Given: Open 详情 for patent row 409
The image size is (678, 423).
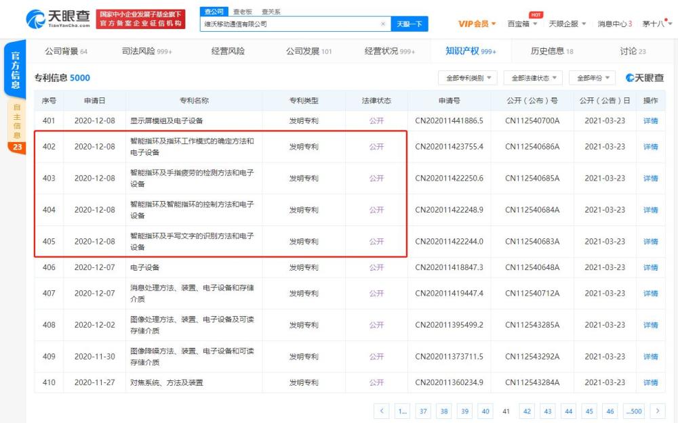Looking at the screenshot, I should coord(650,357).
